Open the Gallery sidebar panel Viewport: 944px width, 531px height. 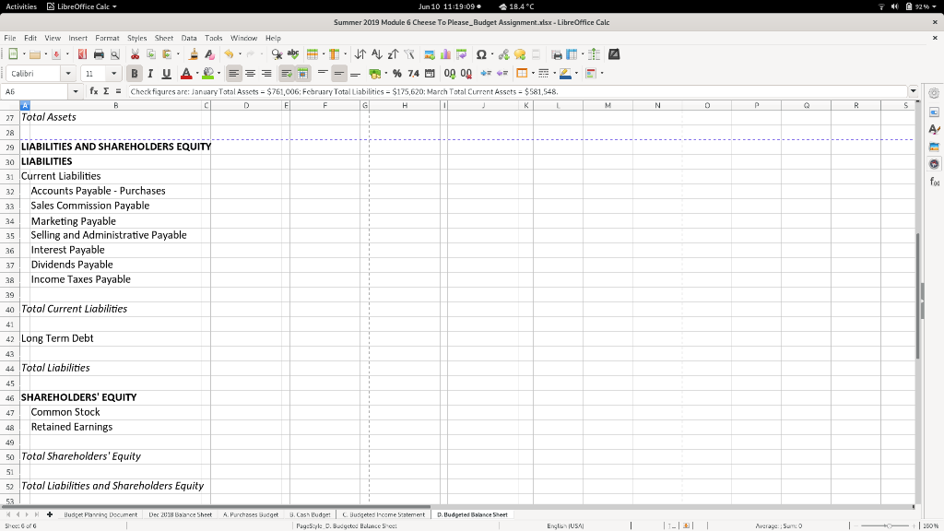coord(933,146)
